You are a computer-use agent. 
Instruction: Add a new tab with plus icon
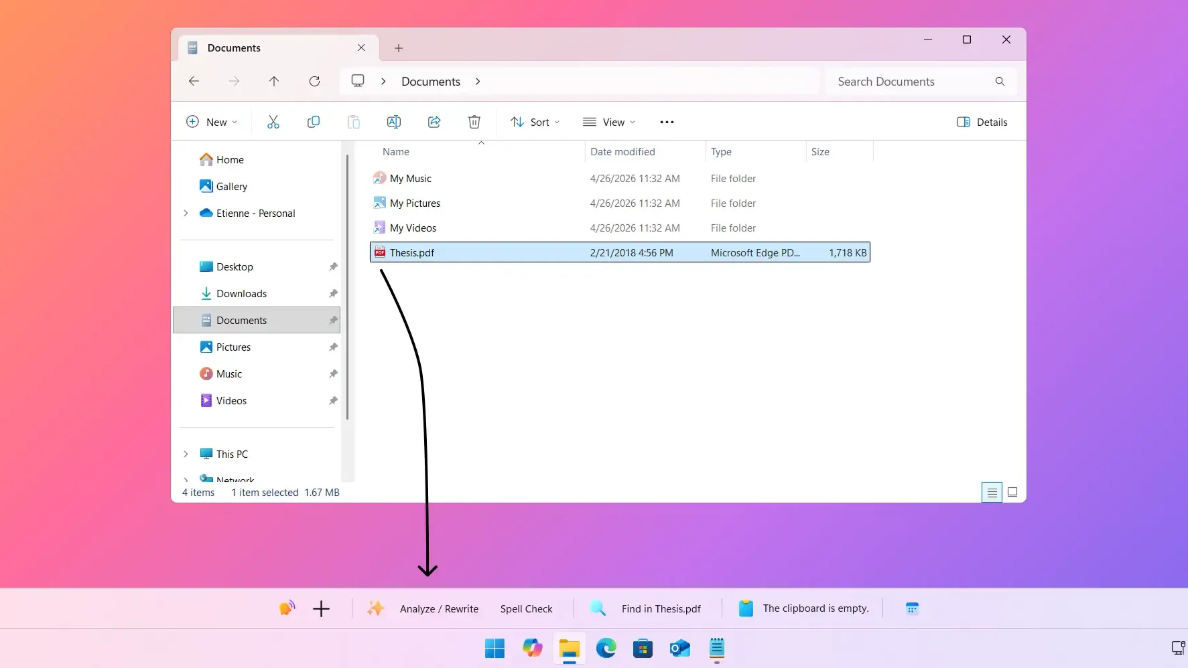click(399, 48)
